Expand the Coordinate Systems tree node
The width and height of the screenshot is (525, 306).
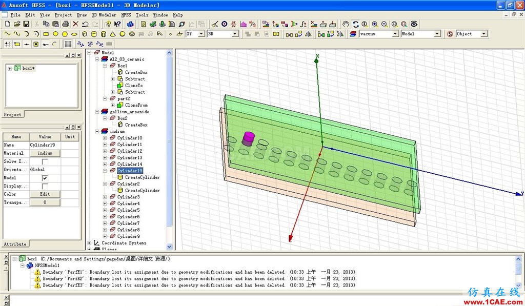(x=89, y=243)
